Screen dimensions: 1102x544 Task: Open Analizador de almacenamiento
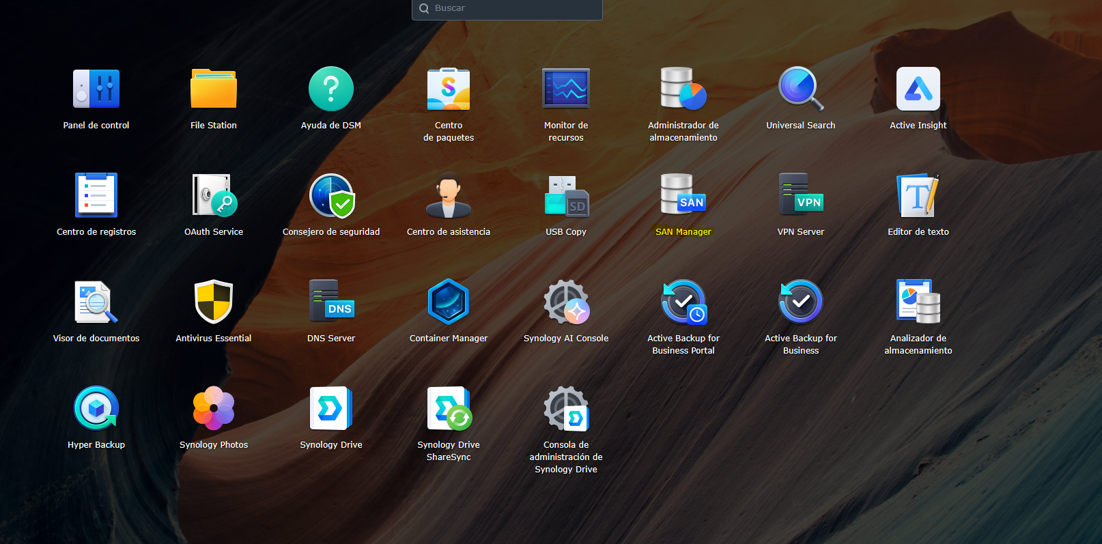point(918,302)
